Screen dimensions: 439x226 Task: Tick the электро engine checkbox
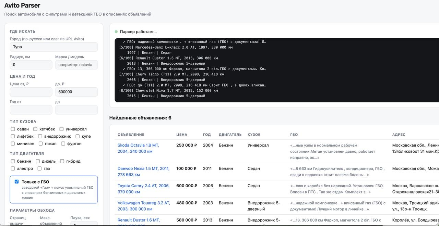[13, 168]
